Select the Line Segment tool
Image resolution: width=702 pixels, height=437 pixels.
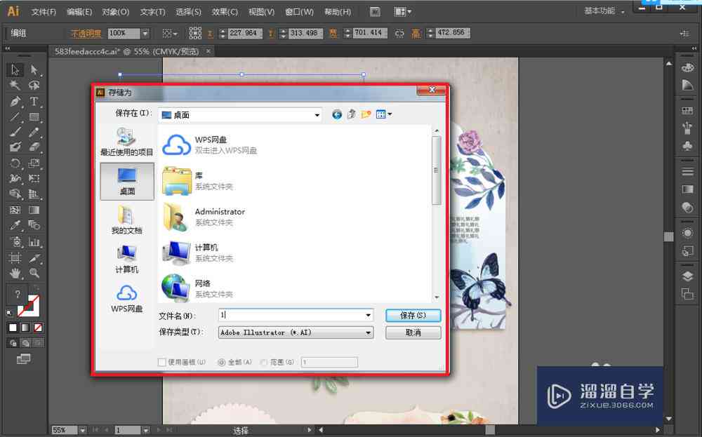(x=15, y=116)
